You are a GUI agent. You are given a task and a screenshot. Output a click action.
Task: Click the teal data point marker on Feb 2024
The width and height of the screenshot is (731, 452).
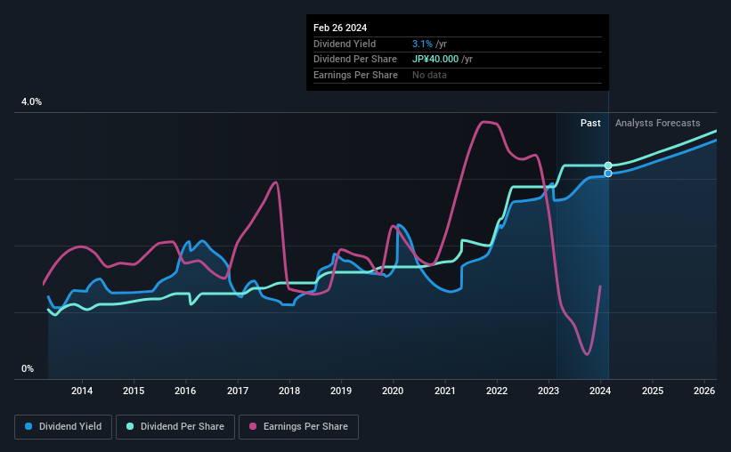coord(608,165)
